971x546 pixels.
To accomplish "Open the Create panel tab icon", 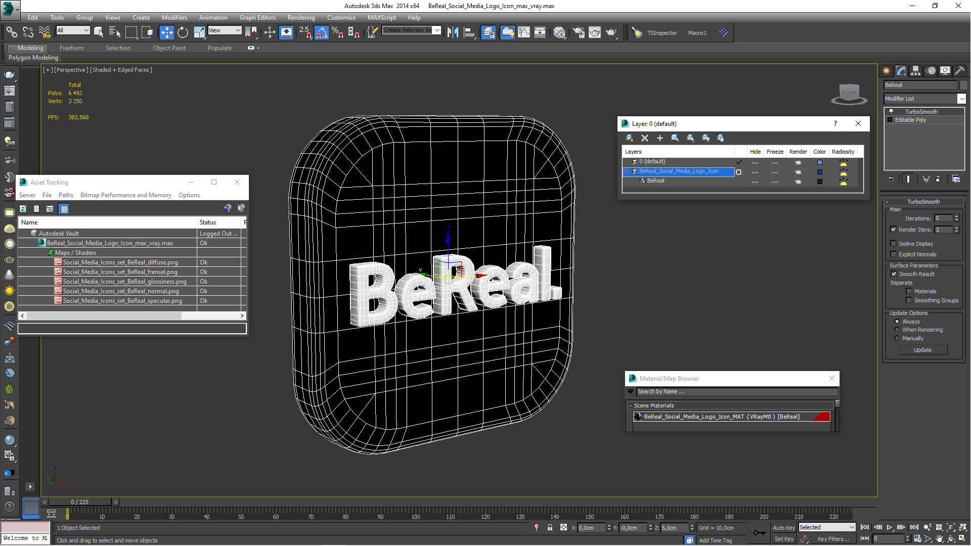I will pyautogui.click(x=887, y=71).
